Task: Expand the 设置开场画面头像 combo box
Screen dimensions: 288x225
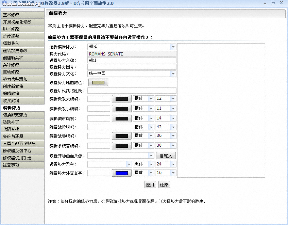Action: (x=151, y=156)
